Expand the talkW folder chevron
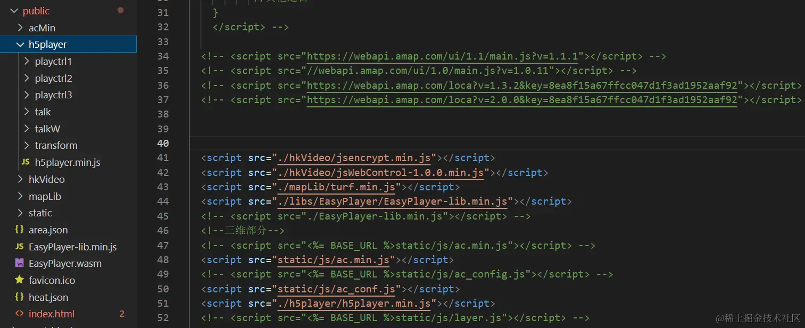 [x=27, y=129]
